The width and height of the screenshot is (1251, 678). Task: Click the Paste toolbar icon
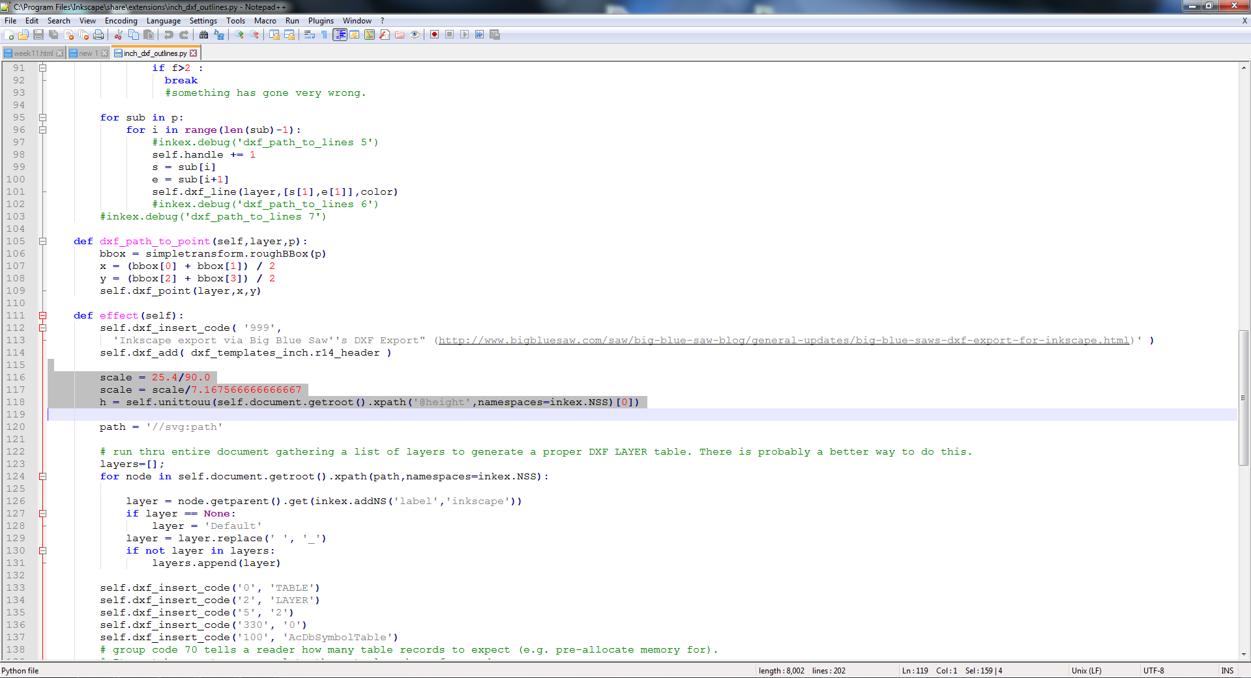pyautogui.click(x=149, y=35)
